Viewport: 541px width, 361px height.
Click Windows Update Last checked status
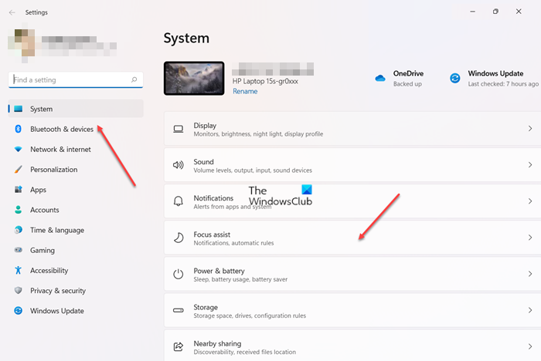[x=503, y=84]
